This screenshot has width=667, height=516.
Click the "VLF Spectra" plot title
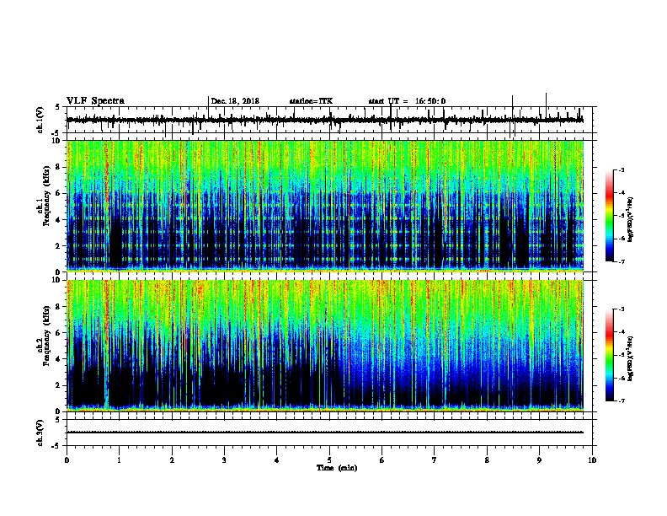click(95, 101)
